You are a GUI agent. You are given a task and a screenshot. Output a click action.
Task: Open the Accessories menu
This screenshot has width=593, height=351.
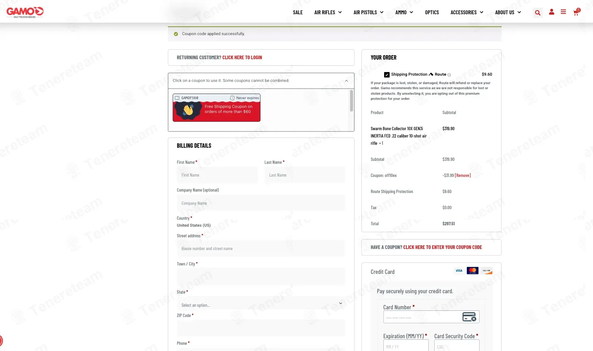point(463,12)
